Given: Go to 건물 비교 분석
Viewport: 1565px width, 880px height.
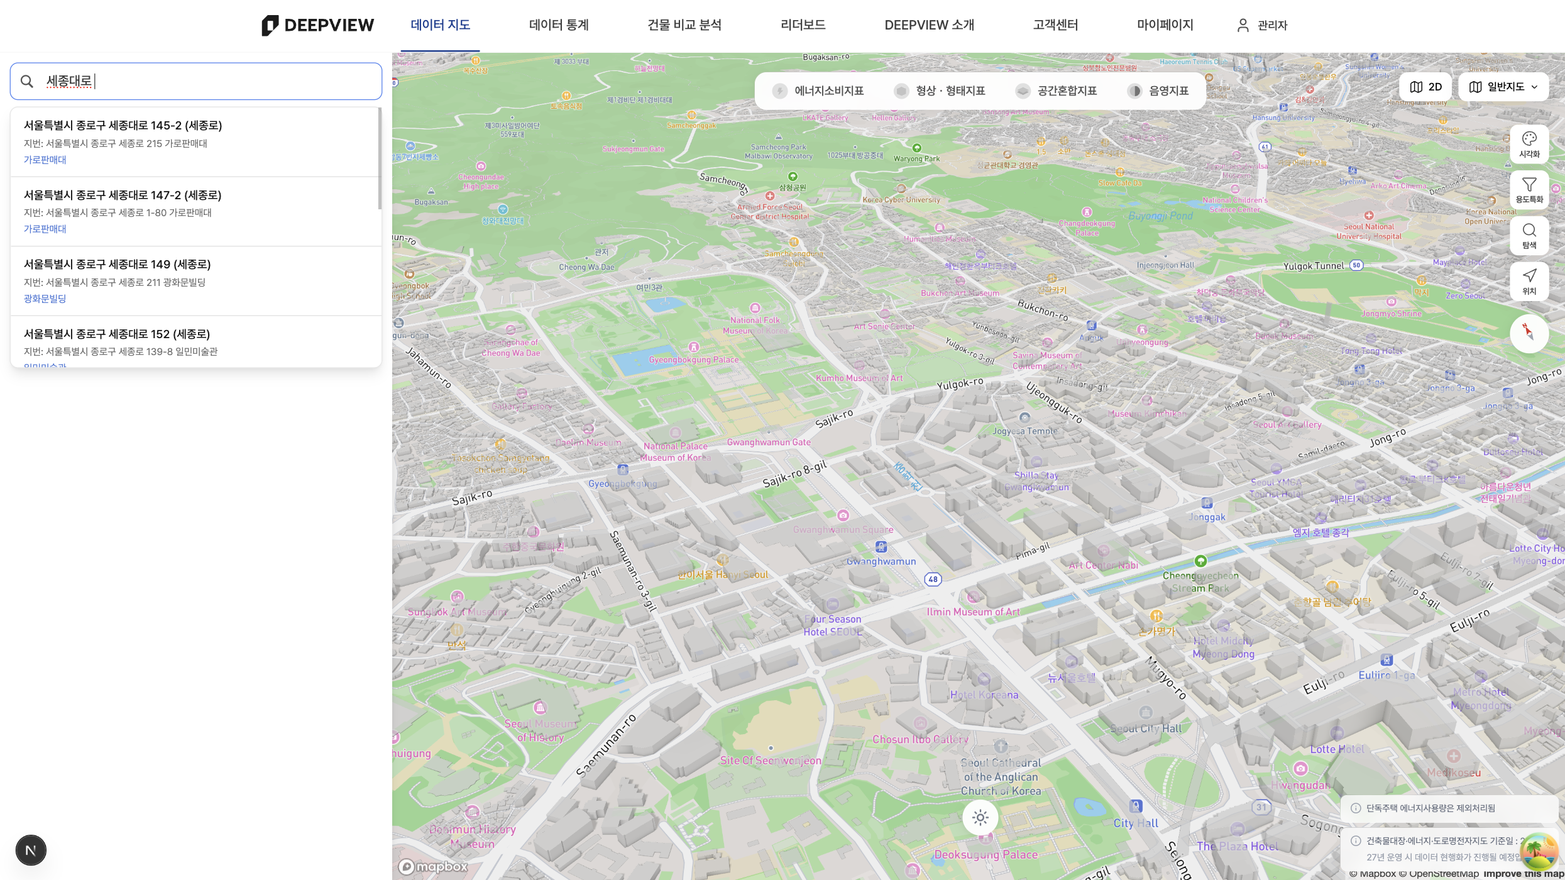Looking at the screenshot, I should click(684, 25).
